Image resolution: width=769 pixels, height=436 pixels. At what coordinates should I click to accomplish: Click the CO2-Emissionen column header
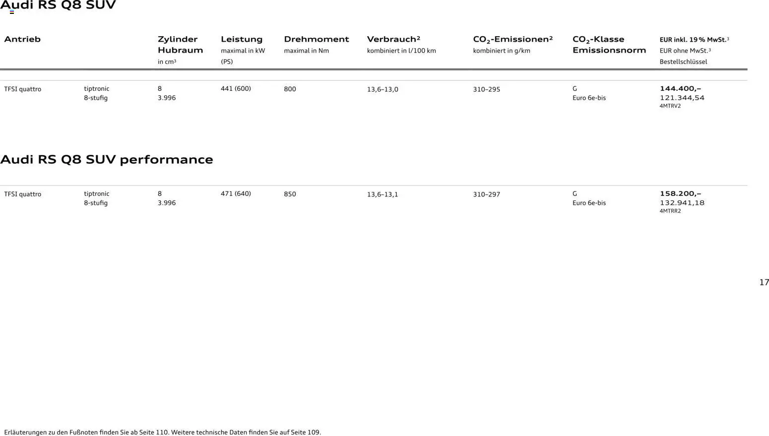[x=512, y=39]
